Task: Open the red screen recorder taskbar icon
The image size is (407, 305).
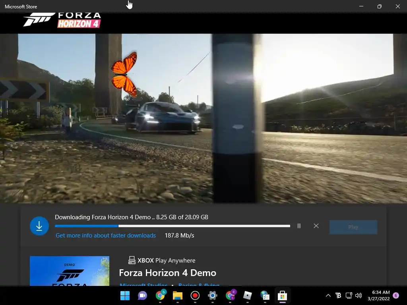Action: (x=195, y=295)
